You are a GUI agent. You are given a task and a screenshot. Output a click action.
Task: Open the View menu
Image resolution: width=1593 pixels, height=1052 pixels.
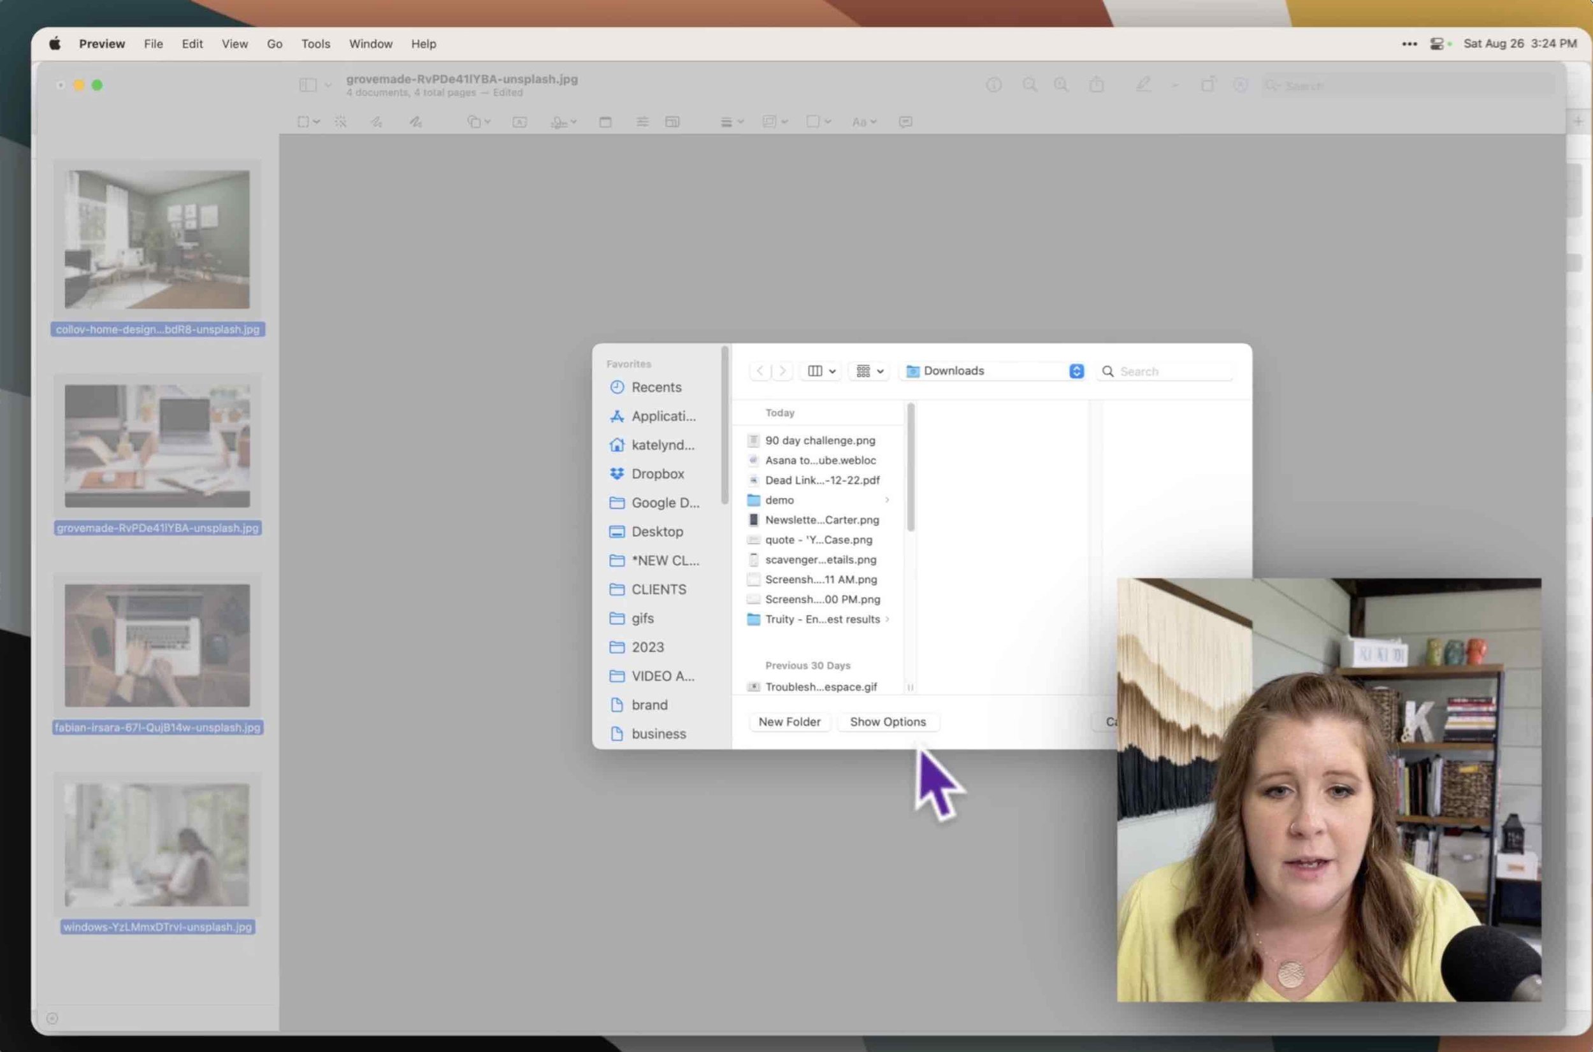click(234, 43)
